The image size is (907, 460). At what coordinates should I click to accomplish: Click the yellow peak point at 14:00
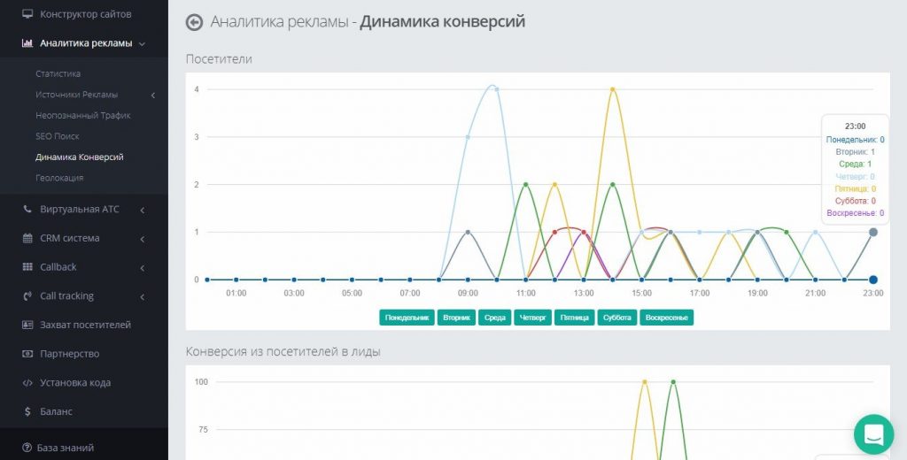[x=613, y=89]
